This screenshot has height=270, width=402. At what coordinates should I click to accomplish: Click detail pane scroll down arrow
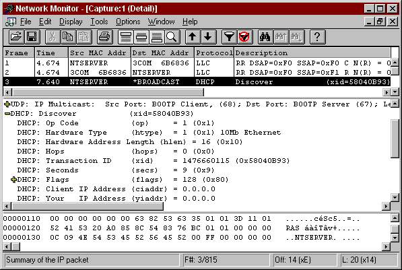click(395, 197)
